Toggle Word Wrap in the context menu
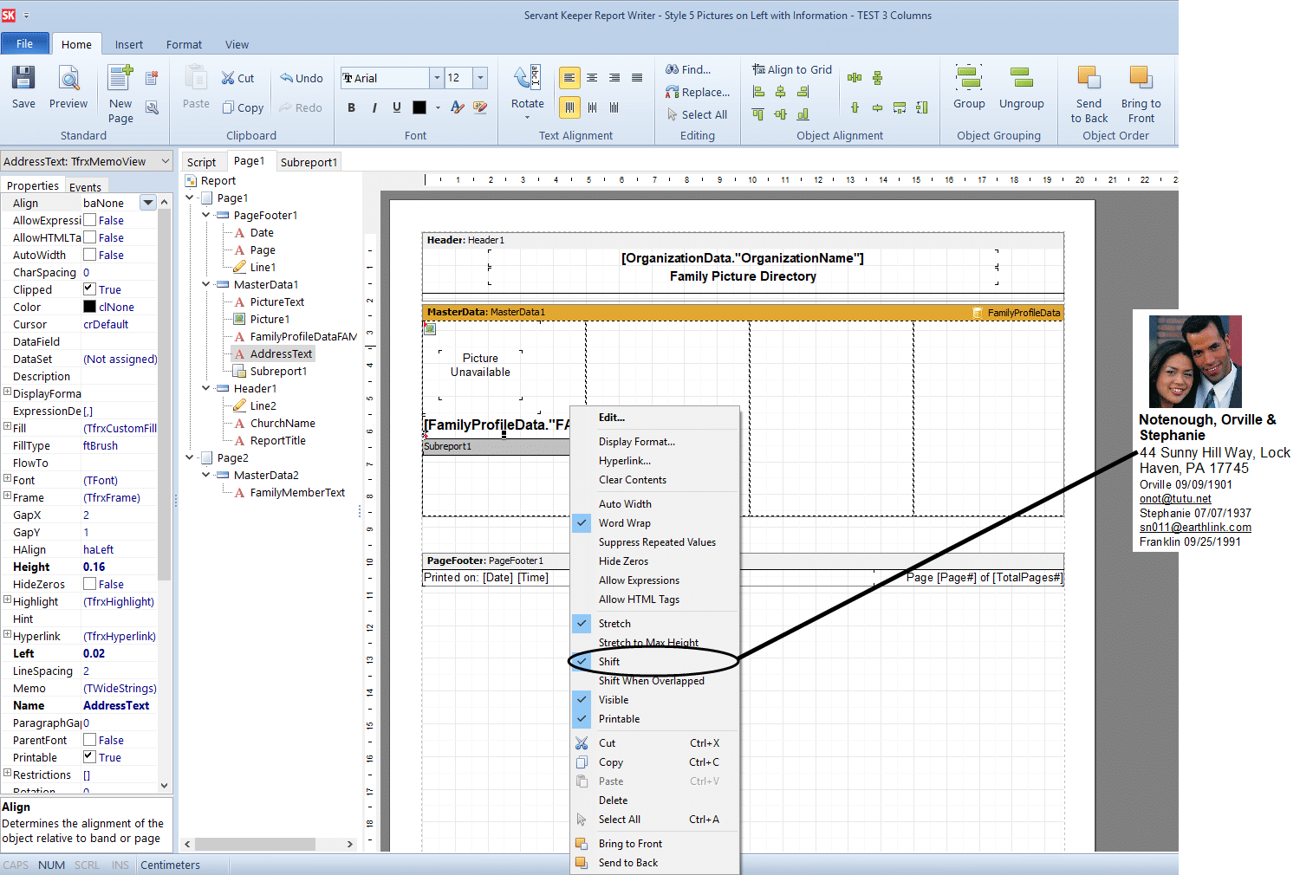 626,522
